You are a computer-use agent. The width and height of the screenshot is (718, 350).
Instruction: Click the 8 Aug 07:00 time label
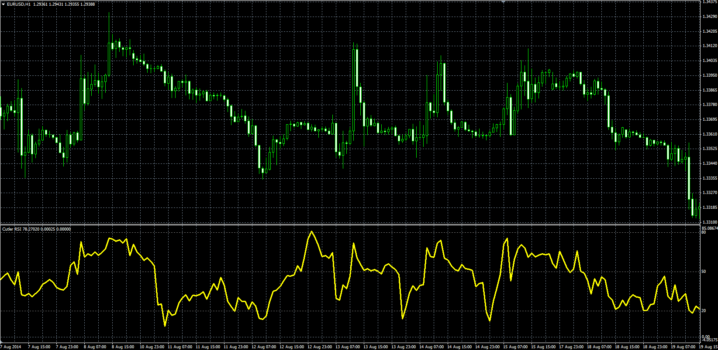(95, 347)
